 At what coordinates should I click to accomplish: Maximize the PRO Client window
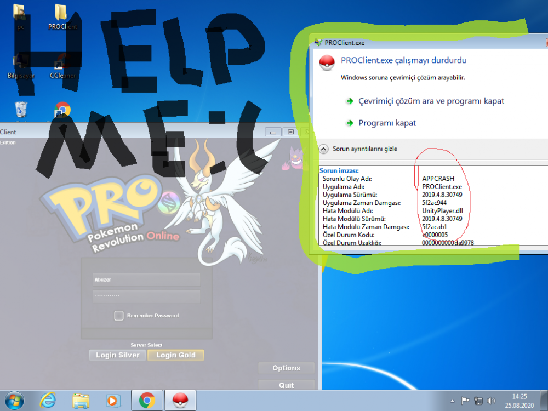click(x=290, y=132)
